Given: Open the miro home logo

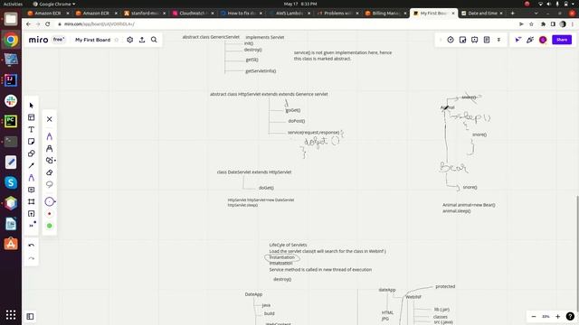Looking at the screenshot, I should pos(38,40).
